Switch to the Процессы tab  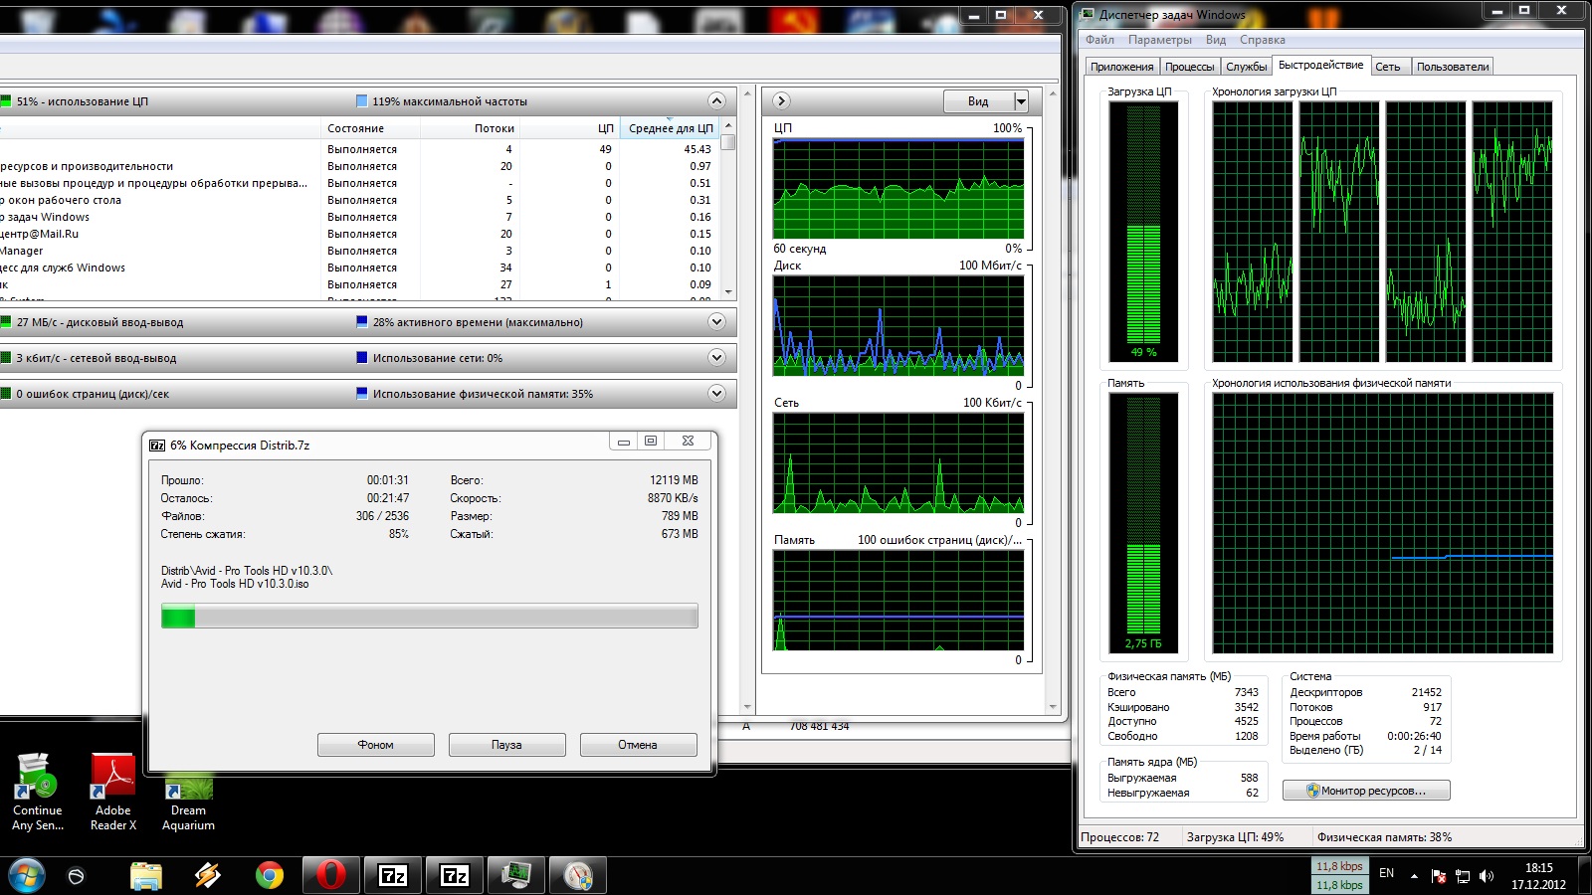click(1189, 67)
